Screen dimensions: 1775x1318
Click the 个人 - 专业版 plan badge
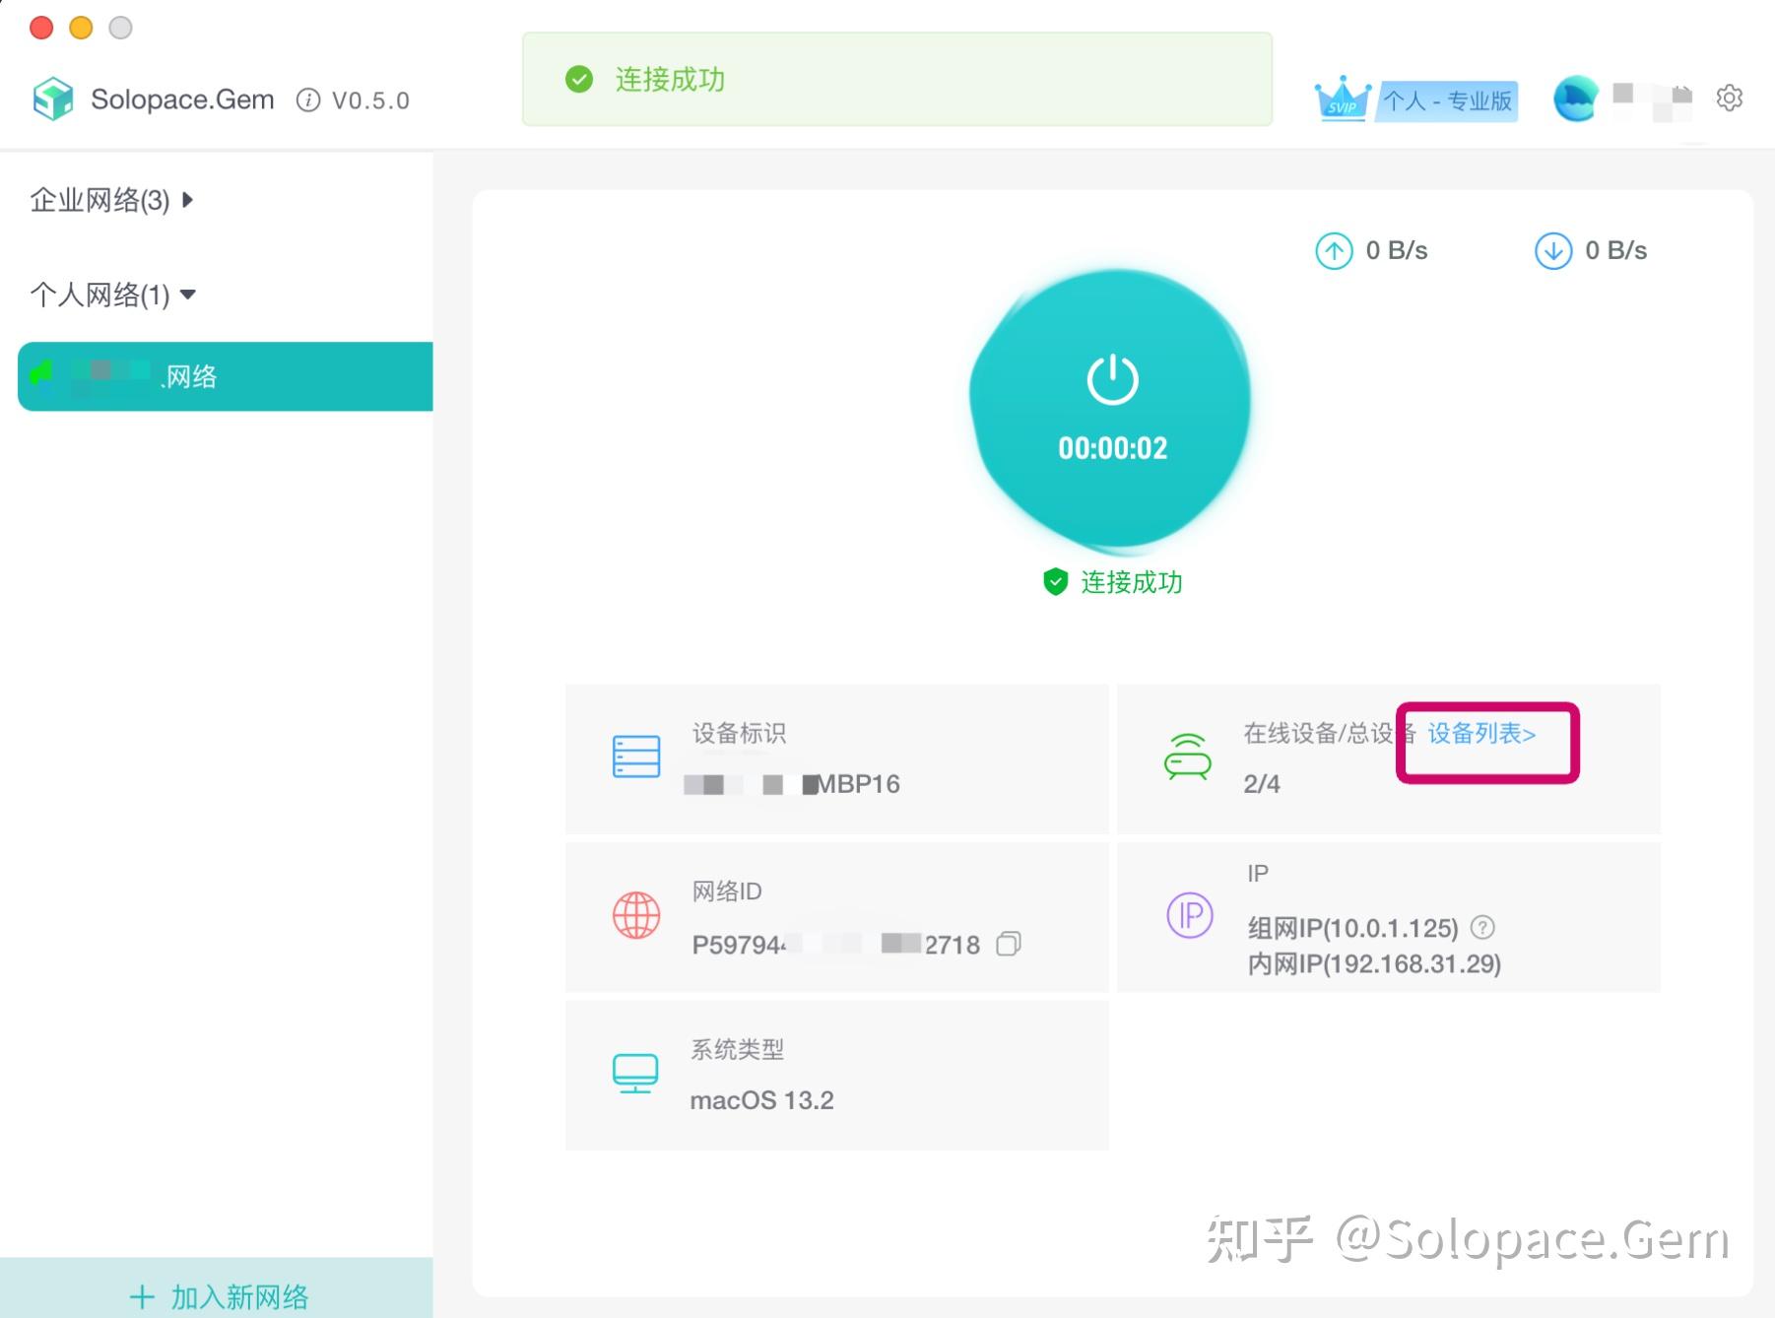[x=1447, y=100]
